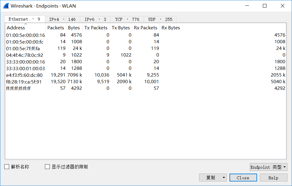Select the broadcast row ff:ff:ff:ff:ff:ff
The height and width of the screenshot is (186, 292).
[146, 88]
